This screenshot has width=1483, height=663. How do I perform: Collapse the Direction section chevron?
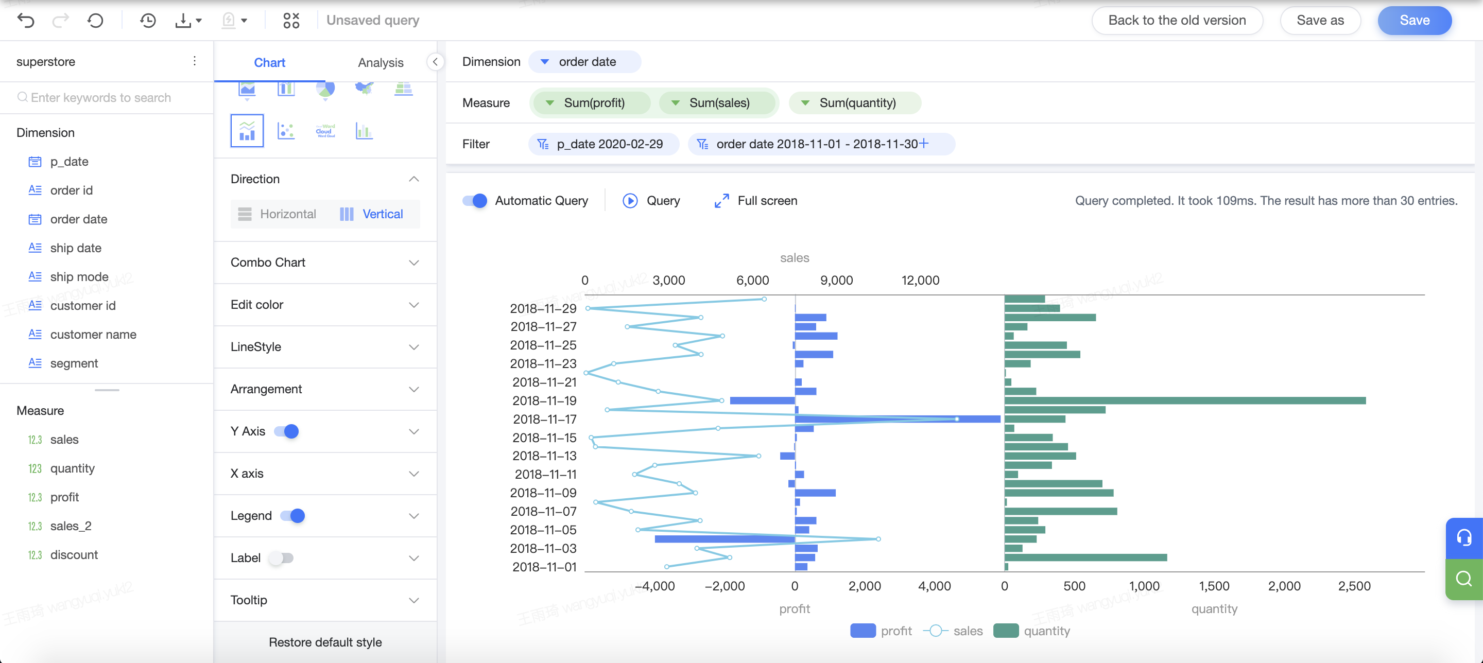pyautogui.click(x=413, y=179)
